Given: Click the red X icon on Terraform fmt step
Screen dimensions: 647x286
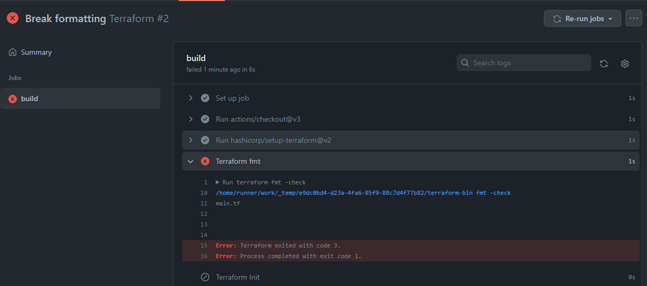Looking at the screenshot, I should point(205,161).
